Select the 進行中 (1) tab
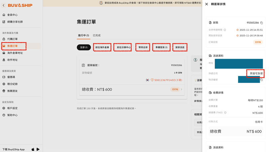269x152 pixels. tap(83, 35)
